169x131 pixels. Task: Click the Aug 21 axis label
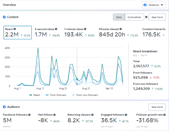pyautogui.click(x=63, y=88)
